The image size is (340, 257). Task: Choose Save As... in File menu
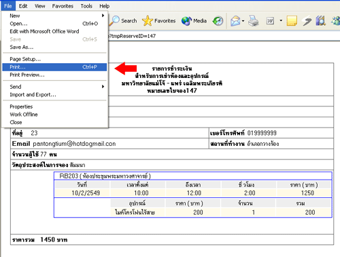54,47
